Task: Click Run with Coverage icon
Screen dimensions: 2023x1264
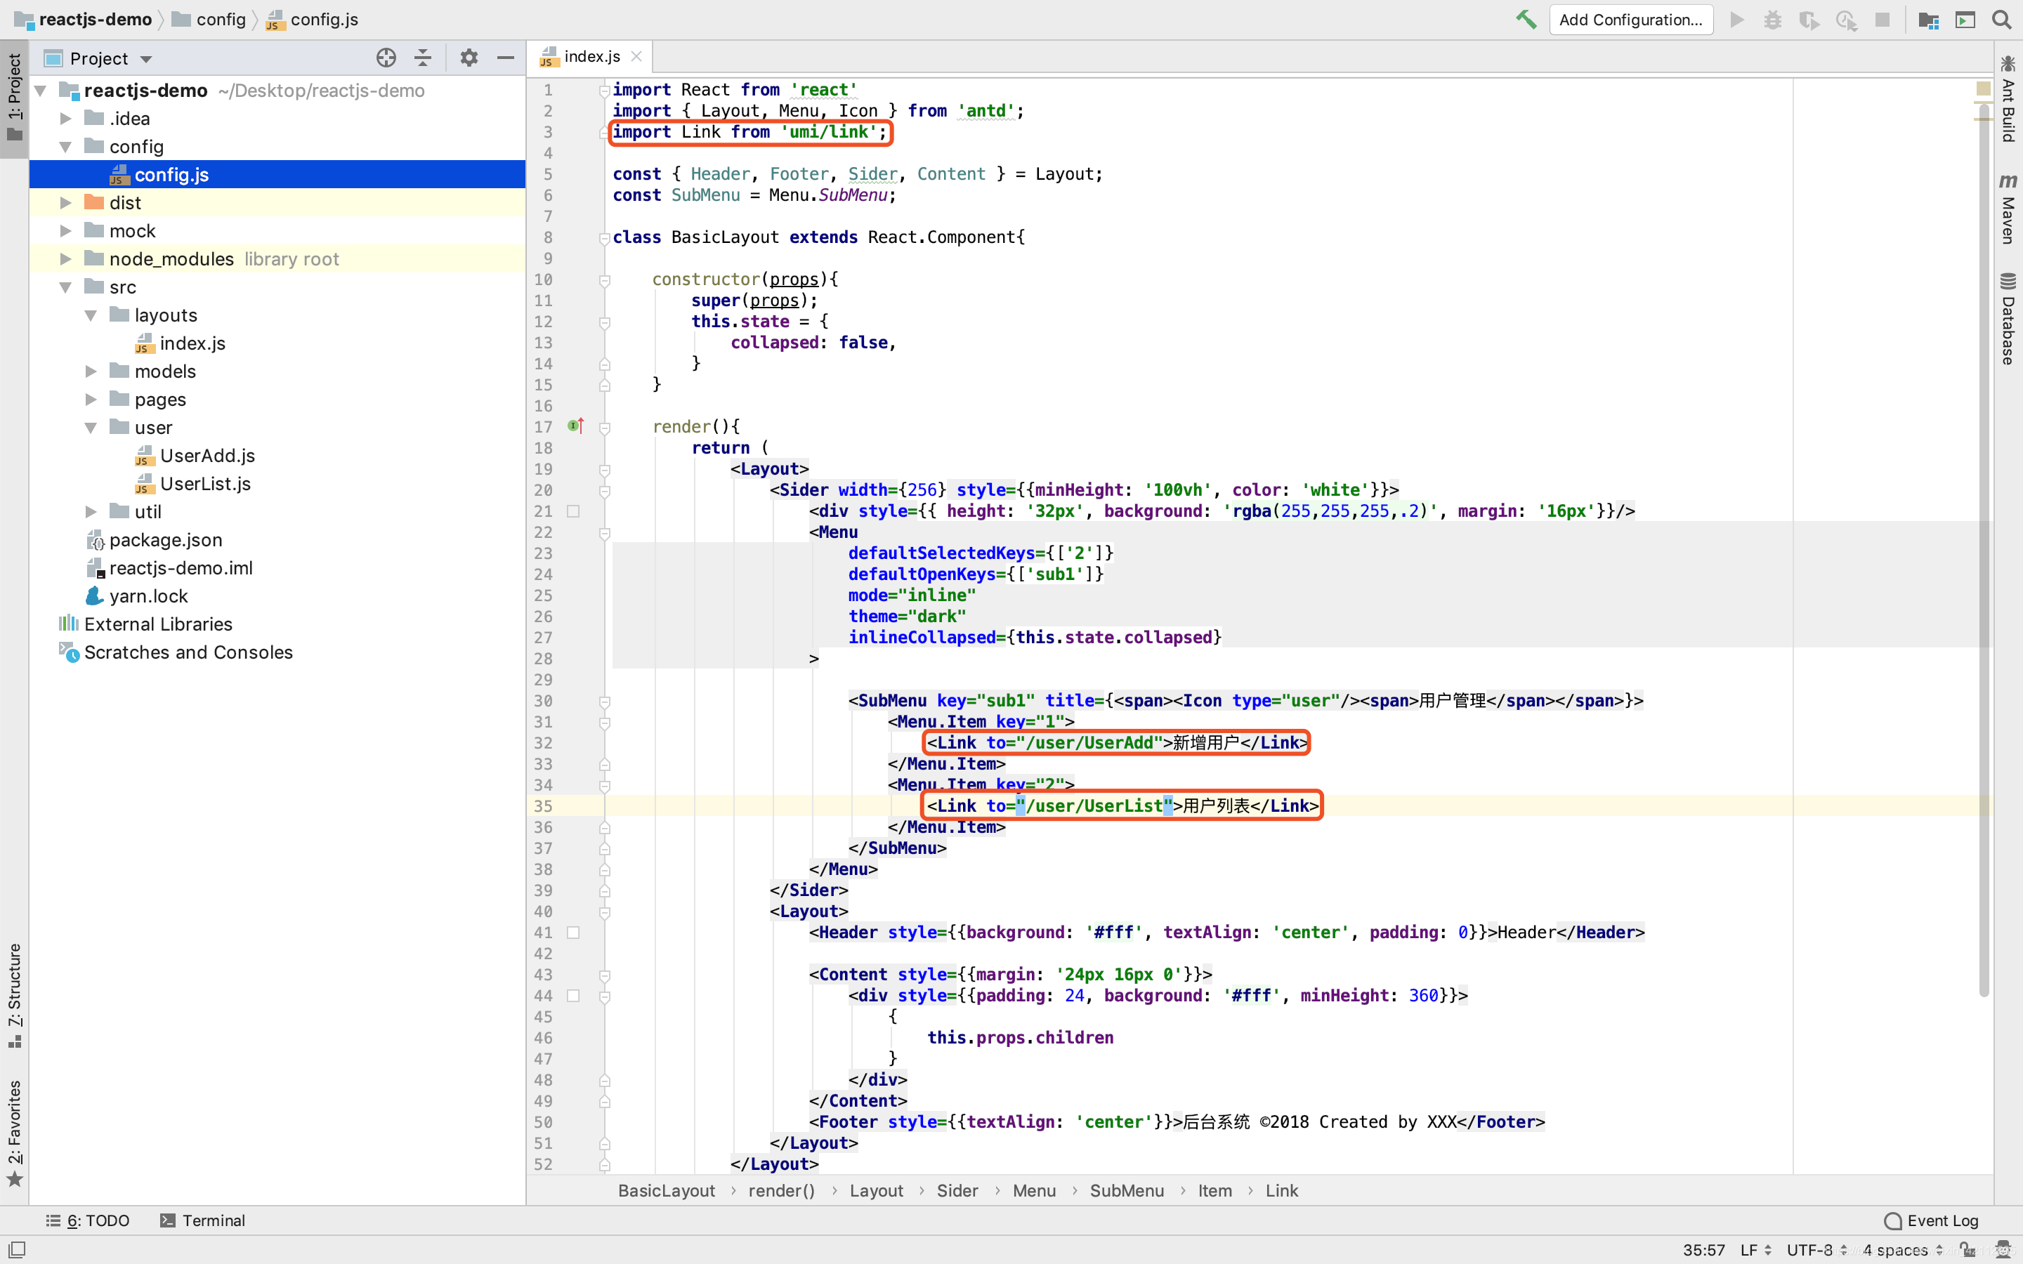Action: [1809, 19]
